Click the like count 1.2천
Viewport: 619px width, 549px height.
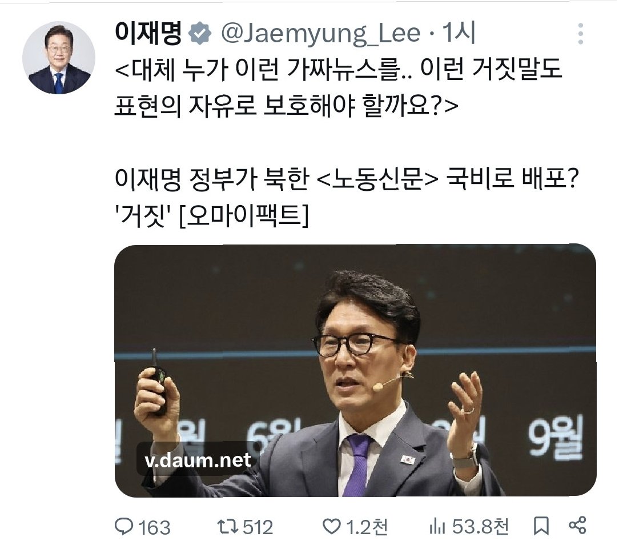point(367,527)
